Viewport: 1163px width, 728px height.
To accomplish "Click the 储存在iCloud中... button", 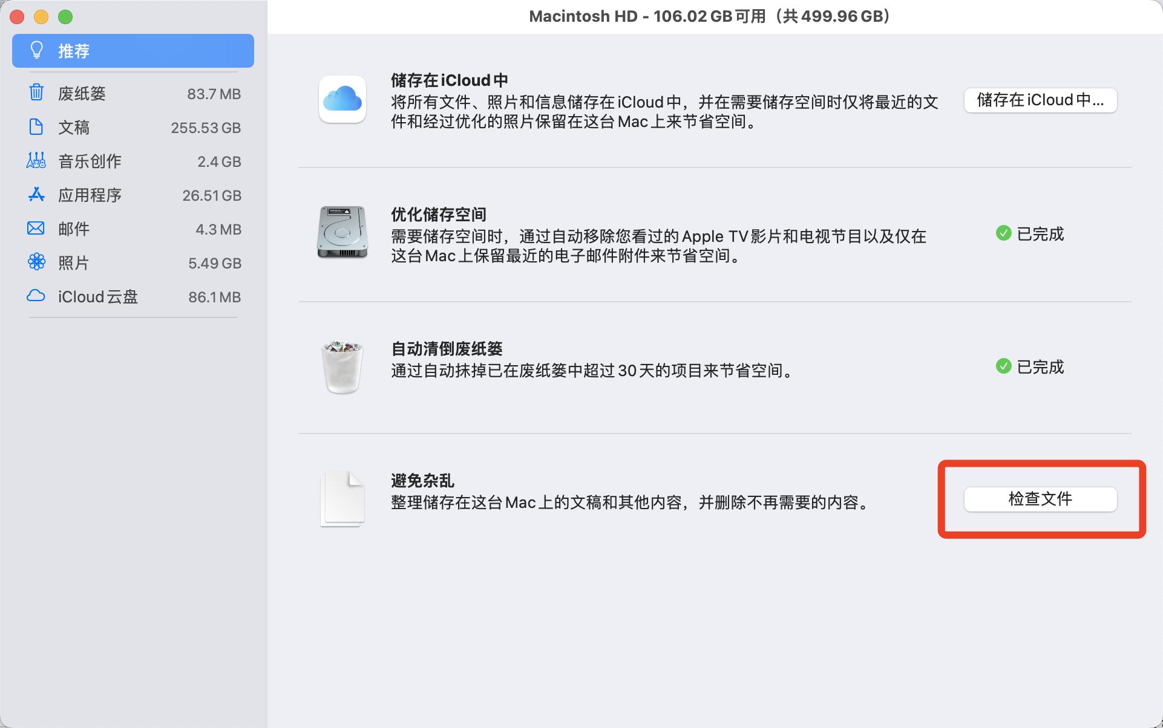I will [1040, 100].
